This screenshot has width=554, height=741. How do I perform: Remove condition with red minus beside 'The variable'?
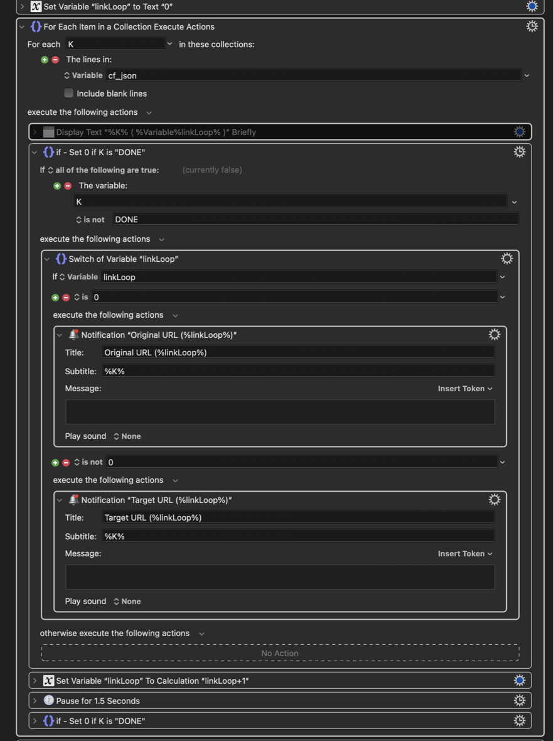68,186
